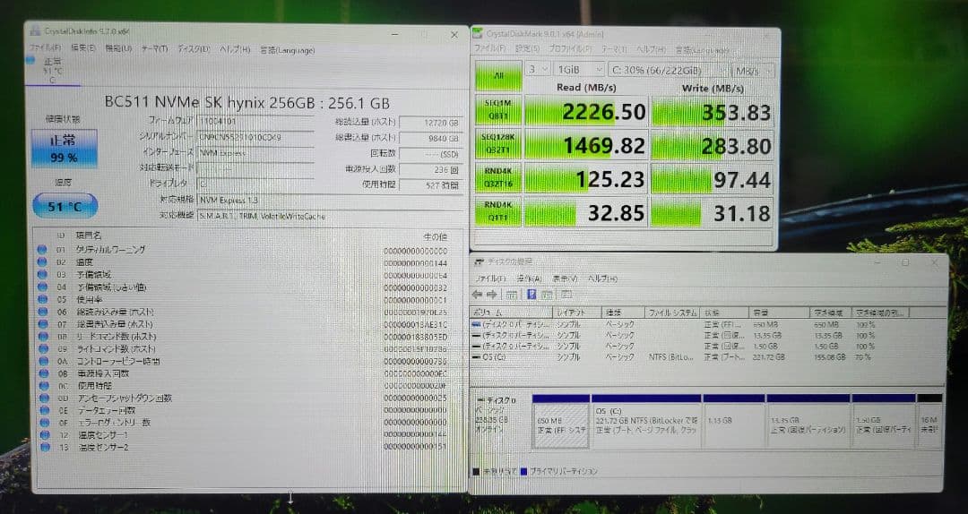Click status icon of 0B 電源投入回数 row

pyautogui.click(x=43, y=373)
